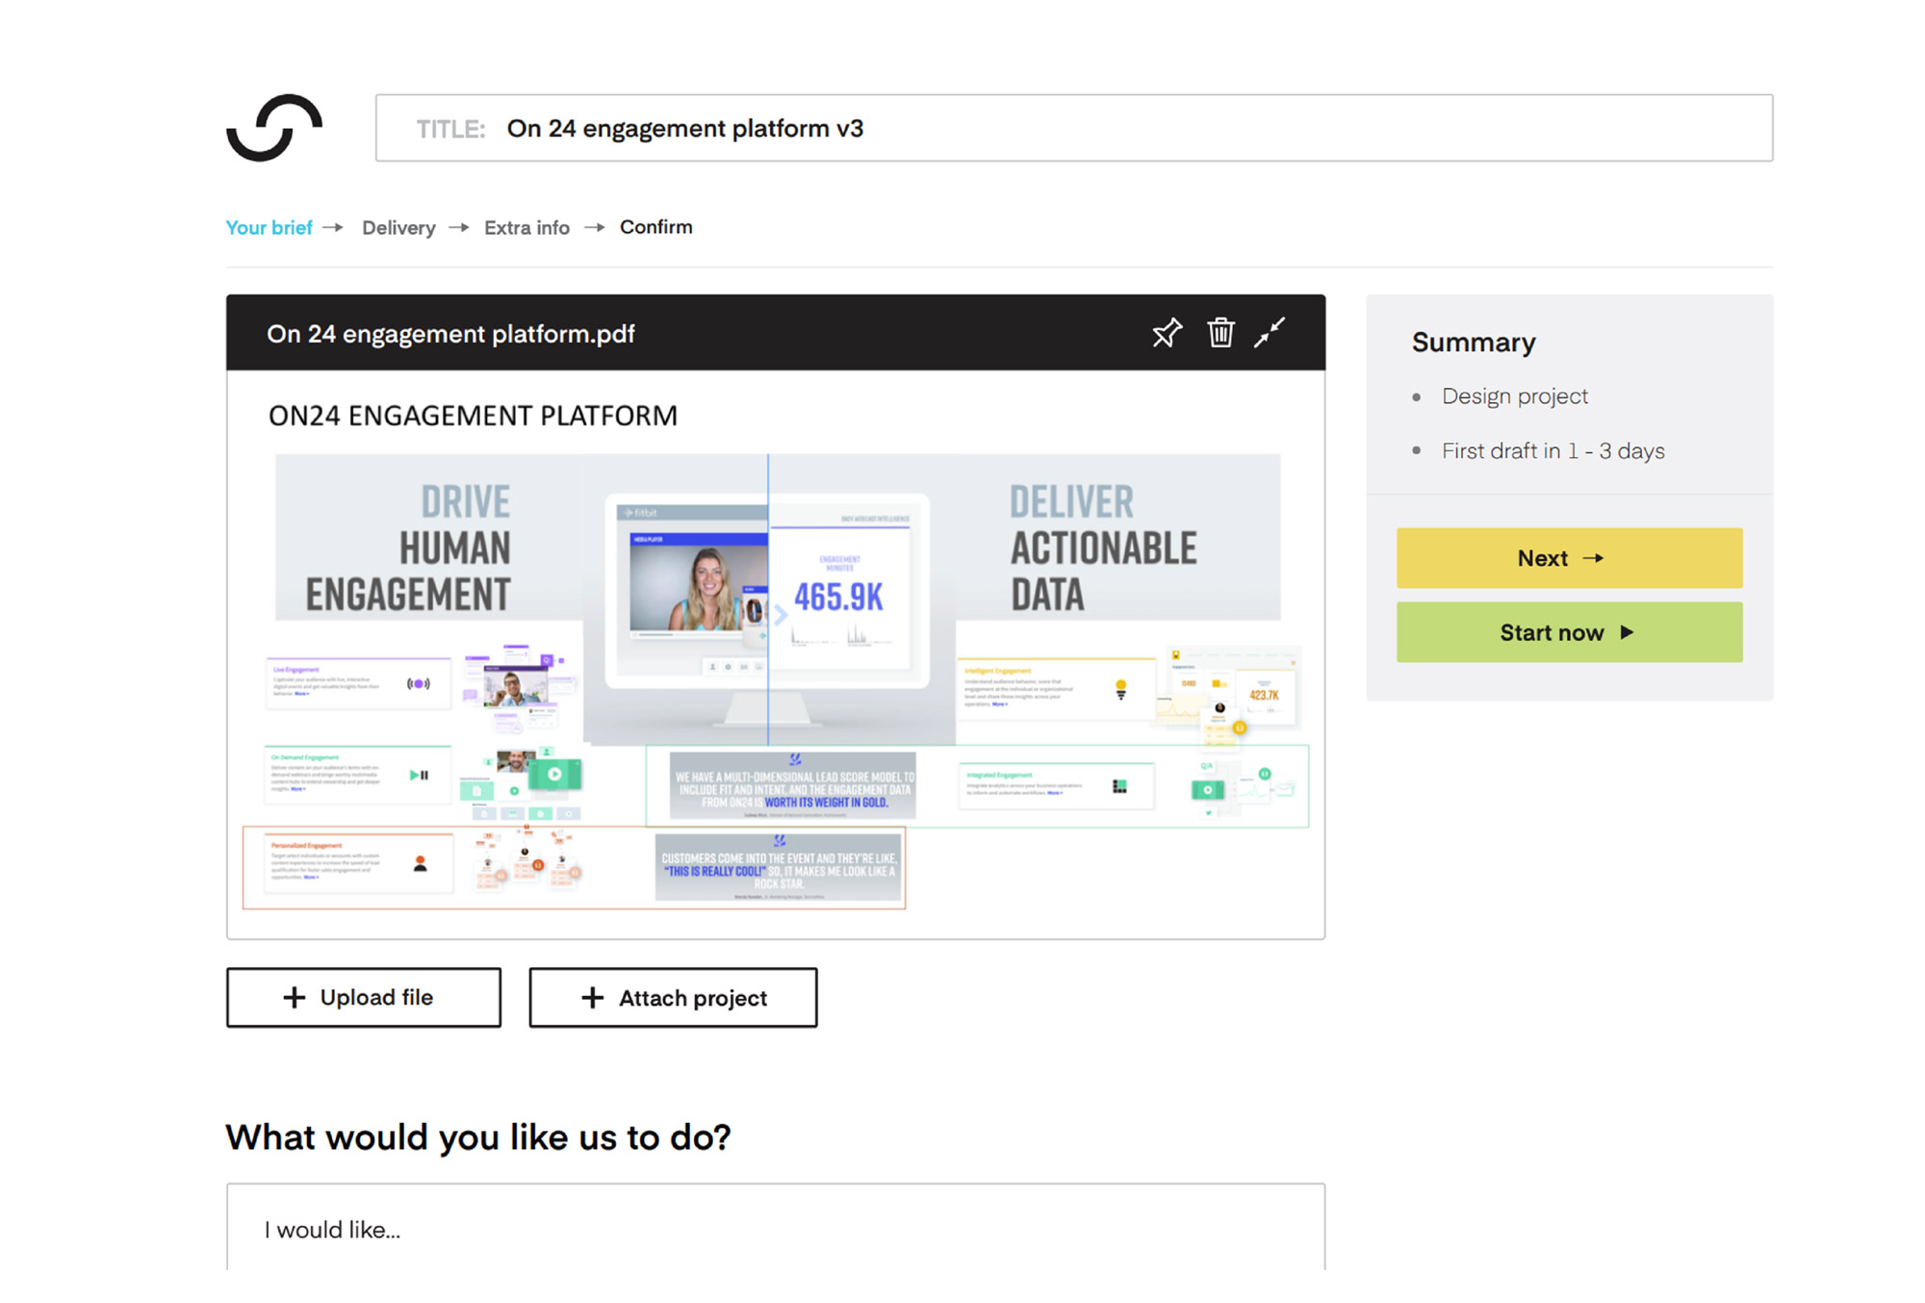Click into the "I would like..." text box
1925x1303 pixels.
pos(775,1229)
